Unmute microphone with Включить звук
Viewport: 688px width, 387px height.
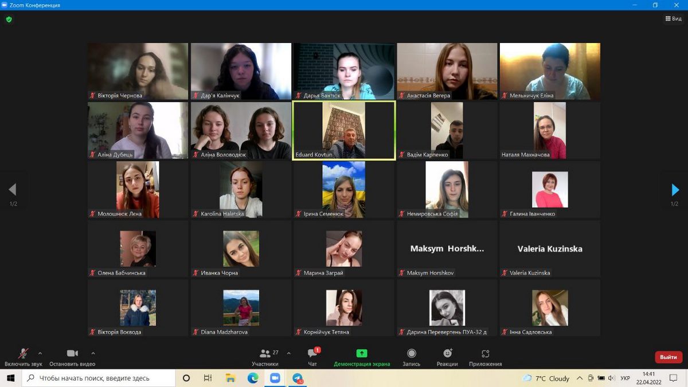click(x=24, y=357)
